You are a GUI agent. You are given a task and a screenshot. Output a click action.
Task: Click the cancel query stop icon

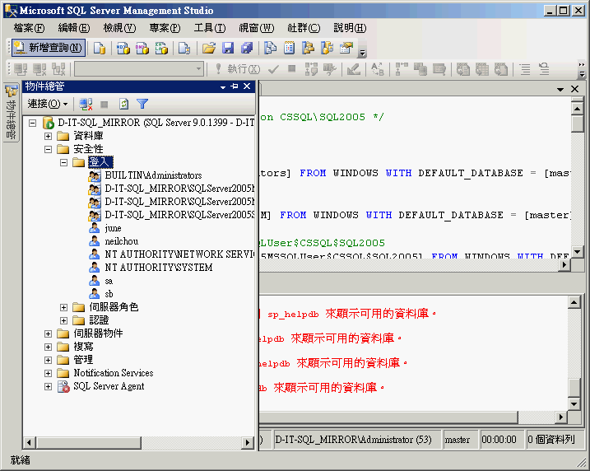[x=291, y=68]
